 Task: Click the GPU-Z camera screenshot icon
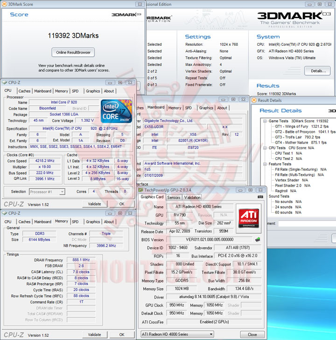point(260,197)
